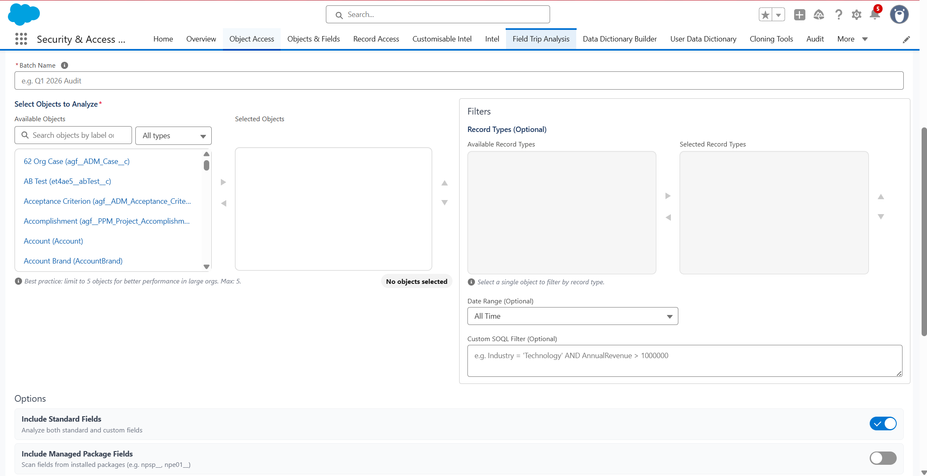Screen dimensions: 927x476
Task: Move record type back to Available Record Types
Action: [668, 217]
